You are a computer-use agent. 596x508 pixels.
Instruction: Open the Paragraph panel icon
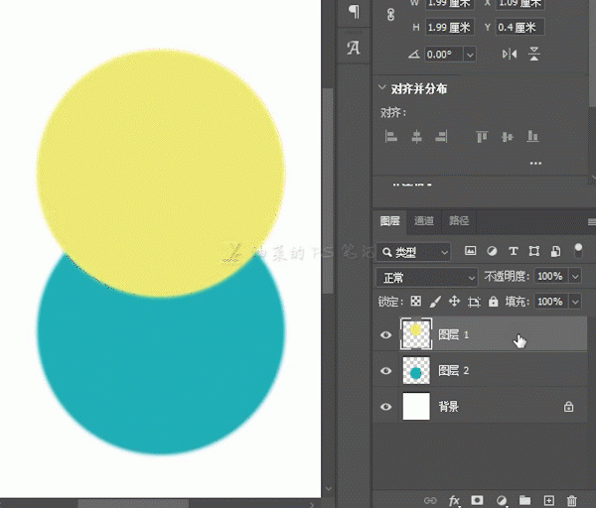point(354,11)
